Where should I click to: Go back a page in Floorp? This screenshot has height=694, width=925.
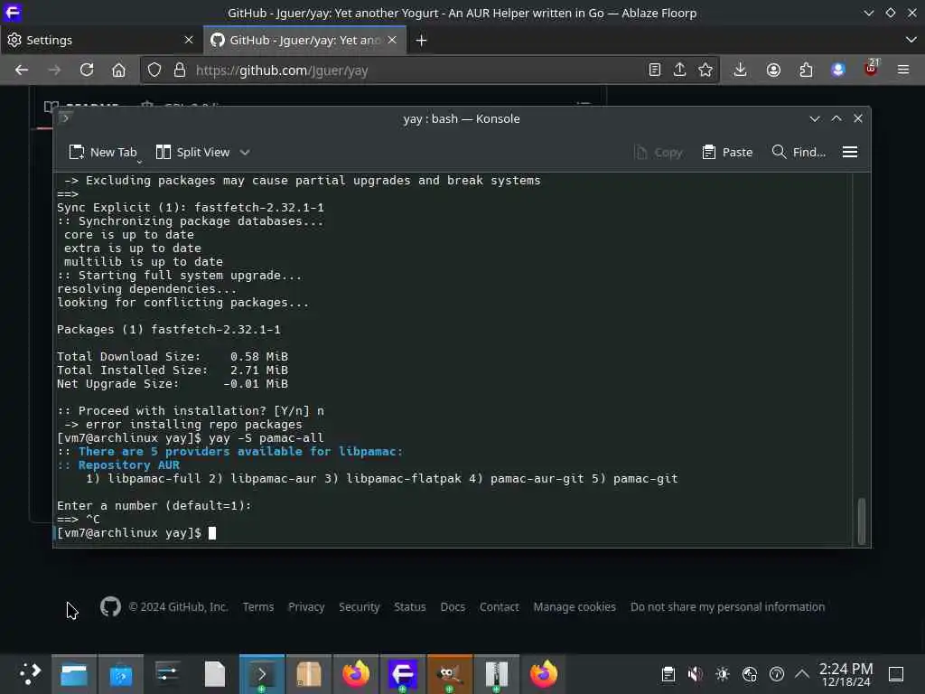point(22,70)
